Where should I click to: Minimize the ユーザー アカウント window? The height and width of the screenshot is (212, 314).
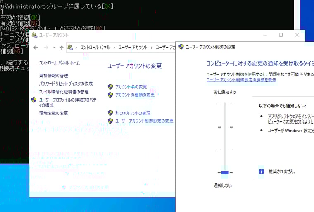point(265,35)
